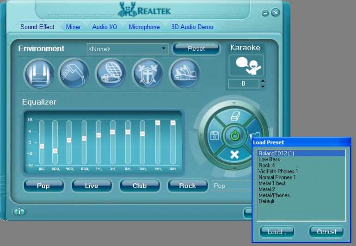
Task: Select the Metal 1 best preset
Action: point(301,183)
